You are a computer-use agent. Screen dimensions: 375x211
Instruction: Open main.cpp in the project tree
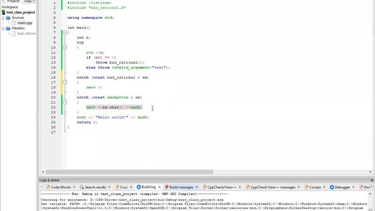pyautogui.click(x=25, y=23)
